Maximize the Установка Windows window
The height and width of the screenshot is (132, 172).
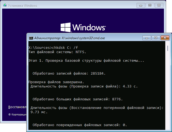coord(150,5)
